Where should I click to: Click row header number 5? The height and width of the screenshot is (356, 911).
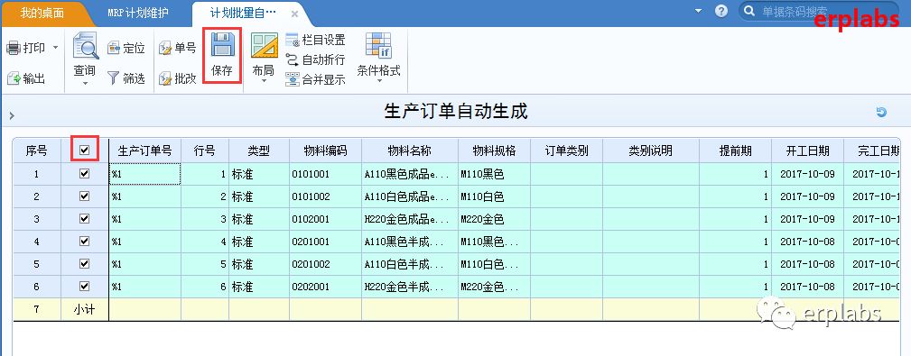click(x=37, y=264)
